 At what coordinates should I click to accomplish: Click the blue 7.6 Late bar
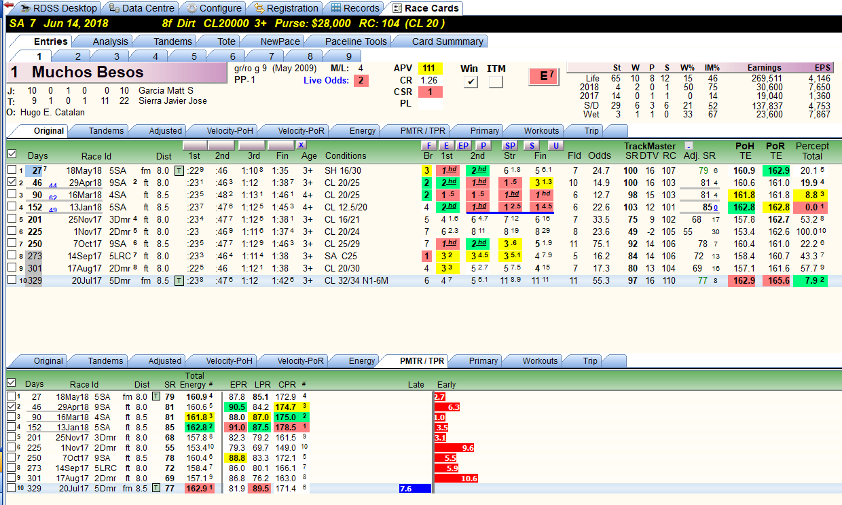coord(416,489)
